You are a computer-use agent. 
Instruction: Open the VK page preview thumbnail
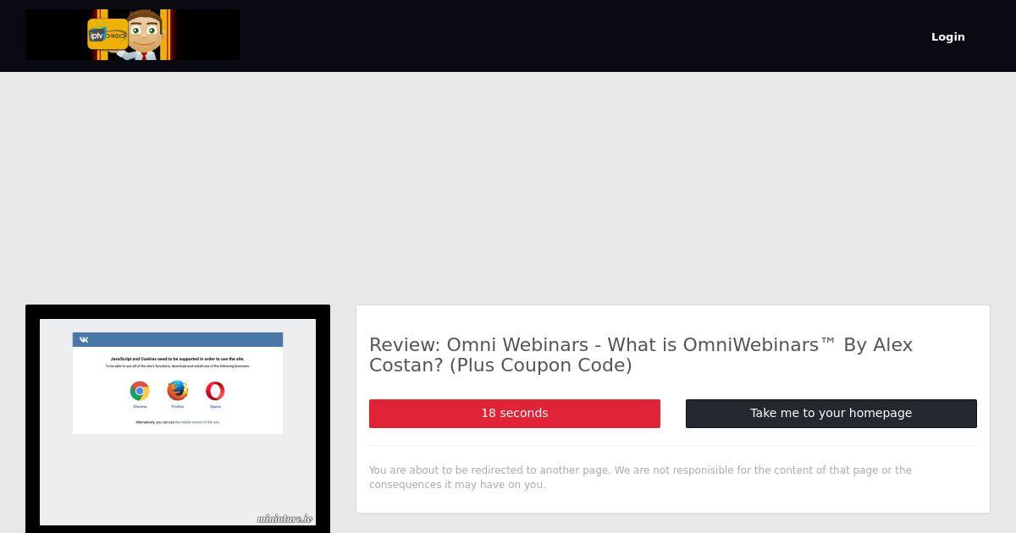click(x=178, y=421)
